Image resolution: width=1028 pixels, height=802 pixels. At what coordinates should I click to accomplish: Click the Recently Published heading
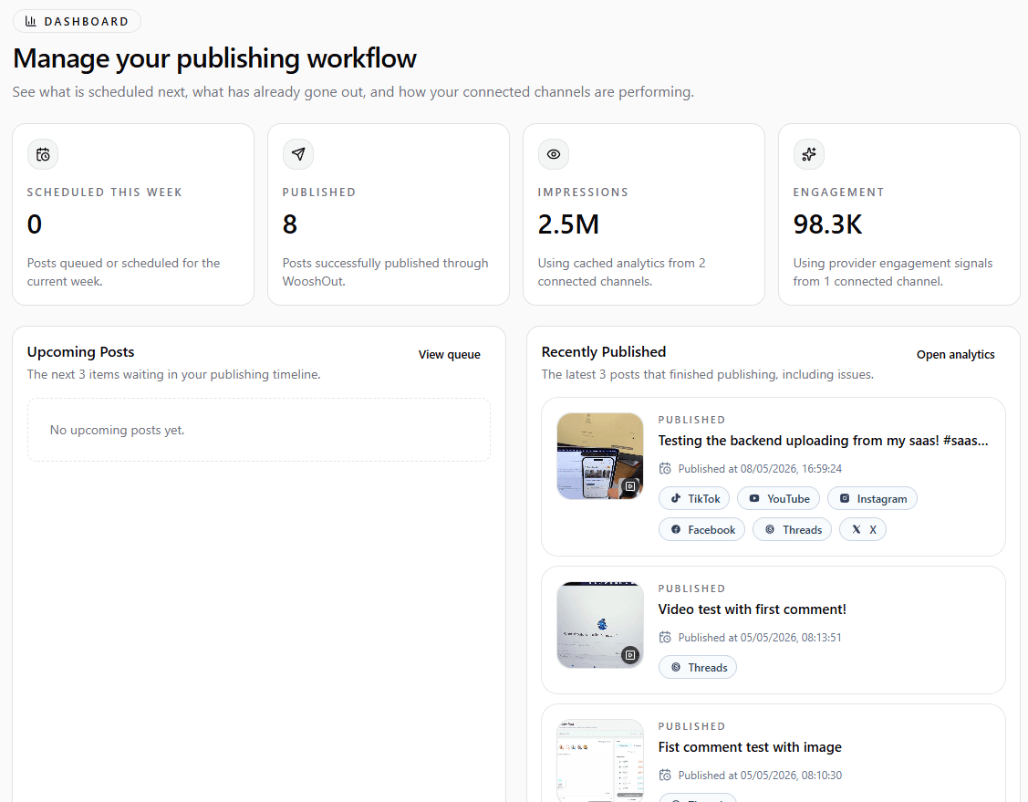[x=604, y=351]
